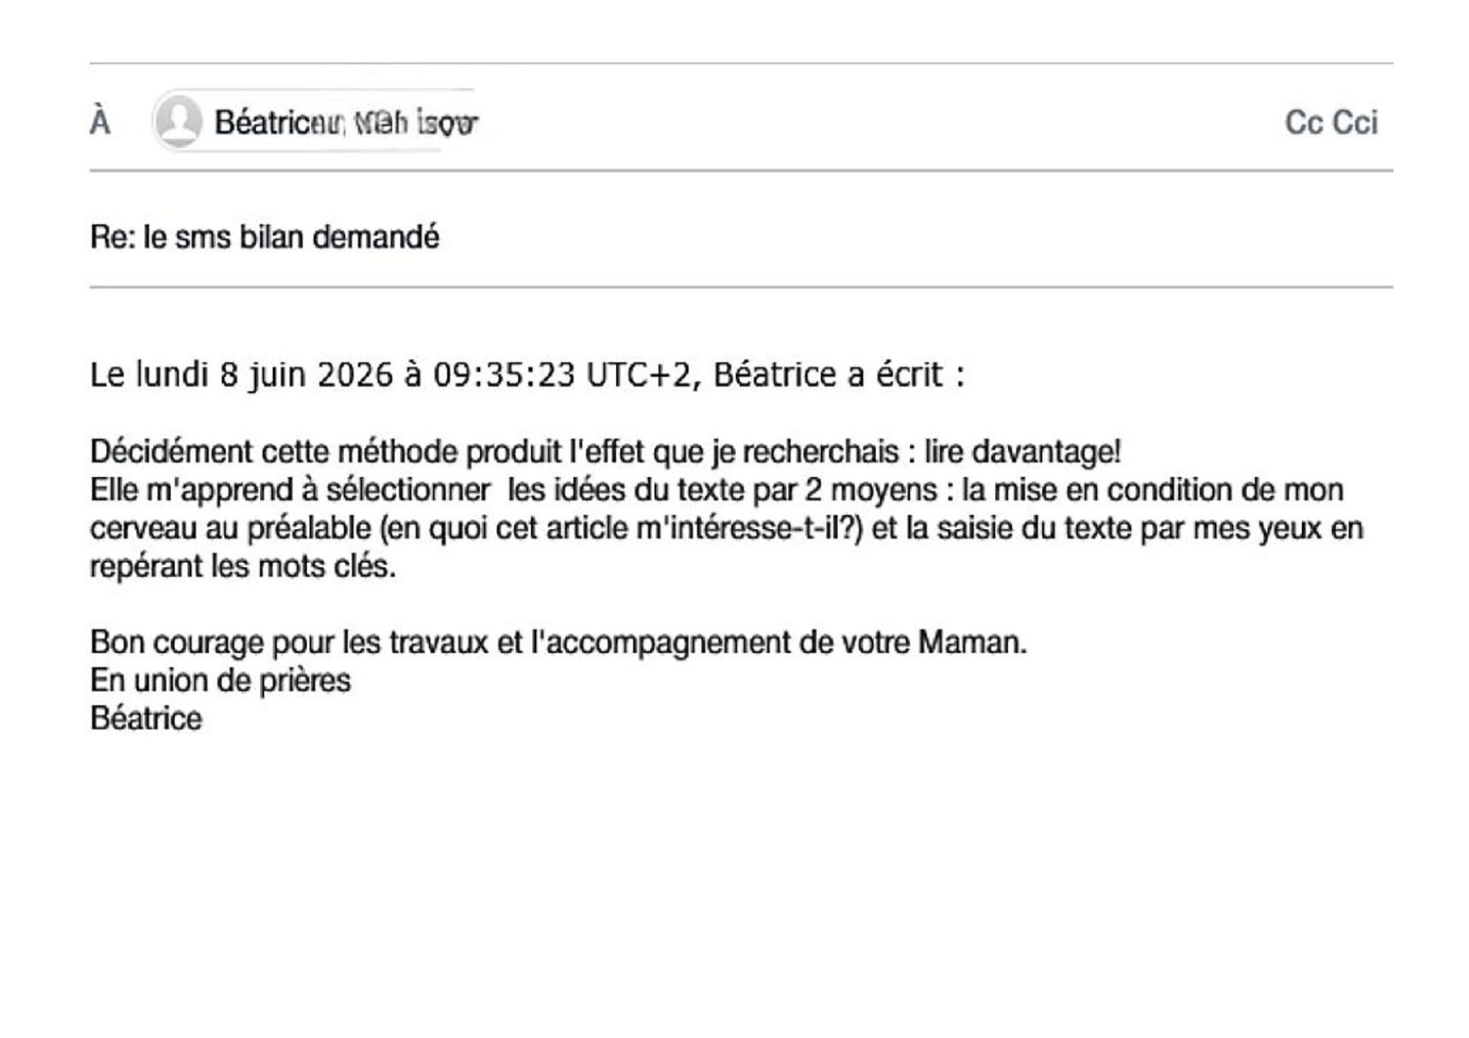The height and width of the screenshot is (1038, 1469).
Task: Click the line En union de prières
Action: click(220, 680)
